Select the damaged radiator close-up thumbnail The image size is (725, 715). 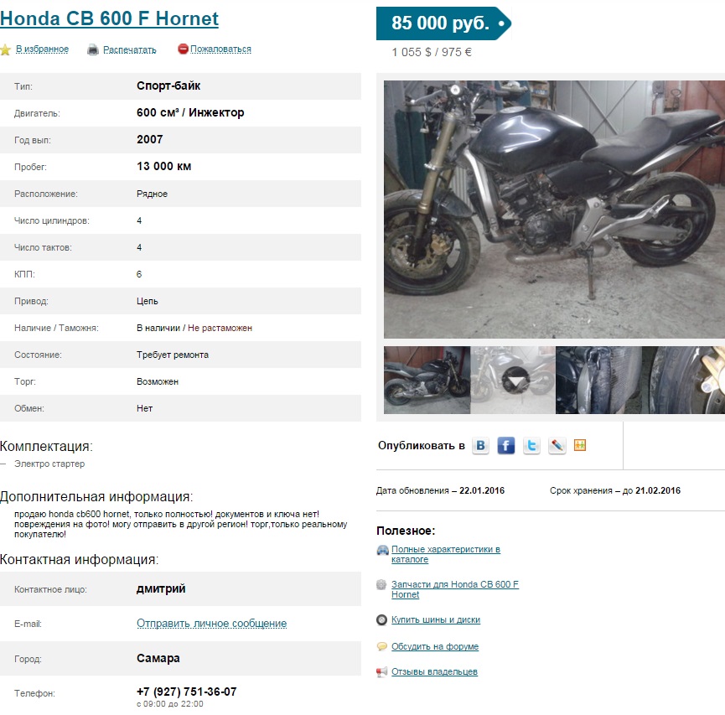coord(598,381)
